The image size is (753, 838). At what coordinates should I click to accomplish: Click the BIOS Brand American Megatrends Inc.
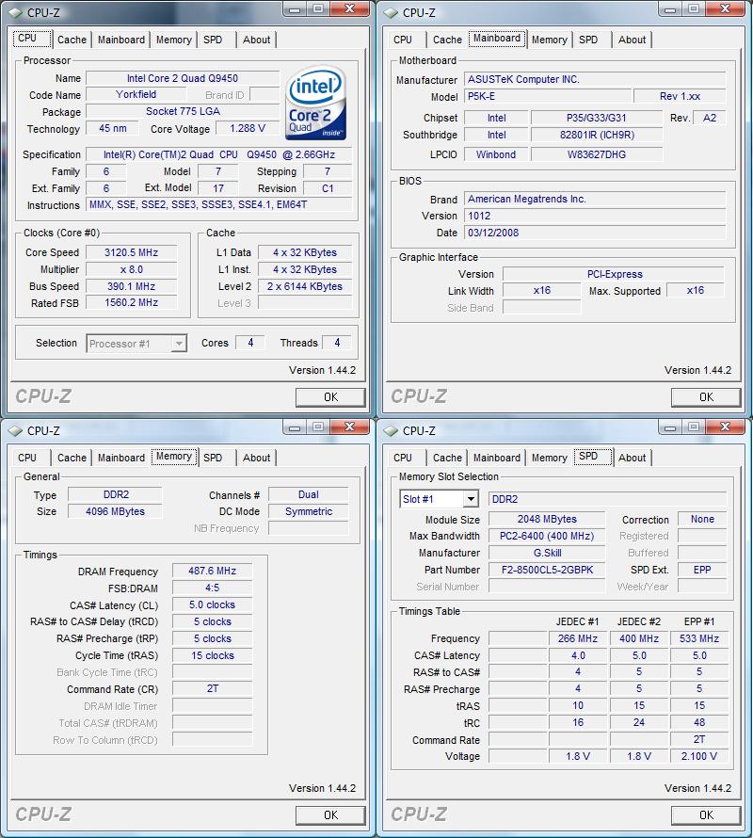coord(595,199)
